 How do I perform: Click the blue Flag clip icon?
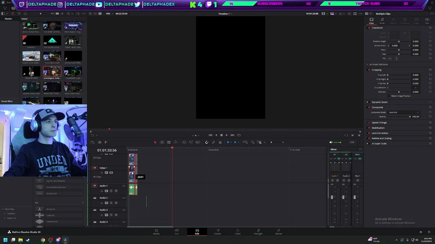click(x=228, y=142)
